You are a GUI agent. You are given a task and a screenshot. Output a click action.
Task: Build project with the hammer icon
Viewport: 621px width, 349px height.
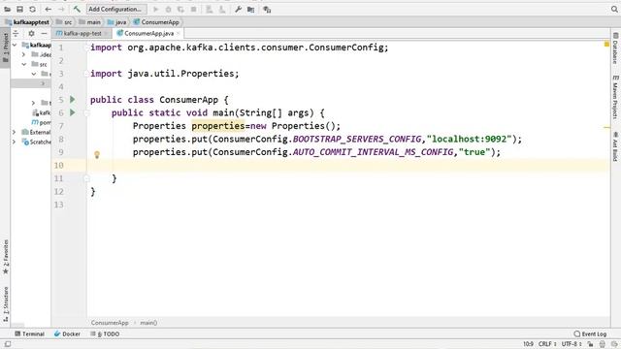pos(77,9)
